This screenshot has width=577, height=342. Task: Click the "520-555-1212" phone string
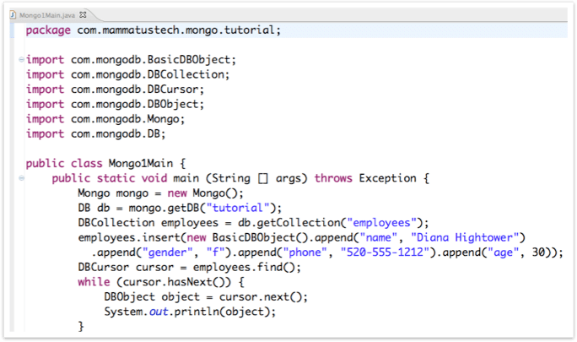(x=386, y=252)
